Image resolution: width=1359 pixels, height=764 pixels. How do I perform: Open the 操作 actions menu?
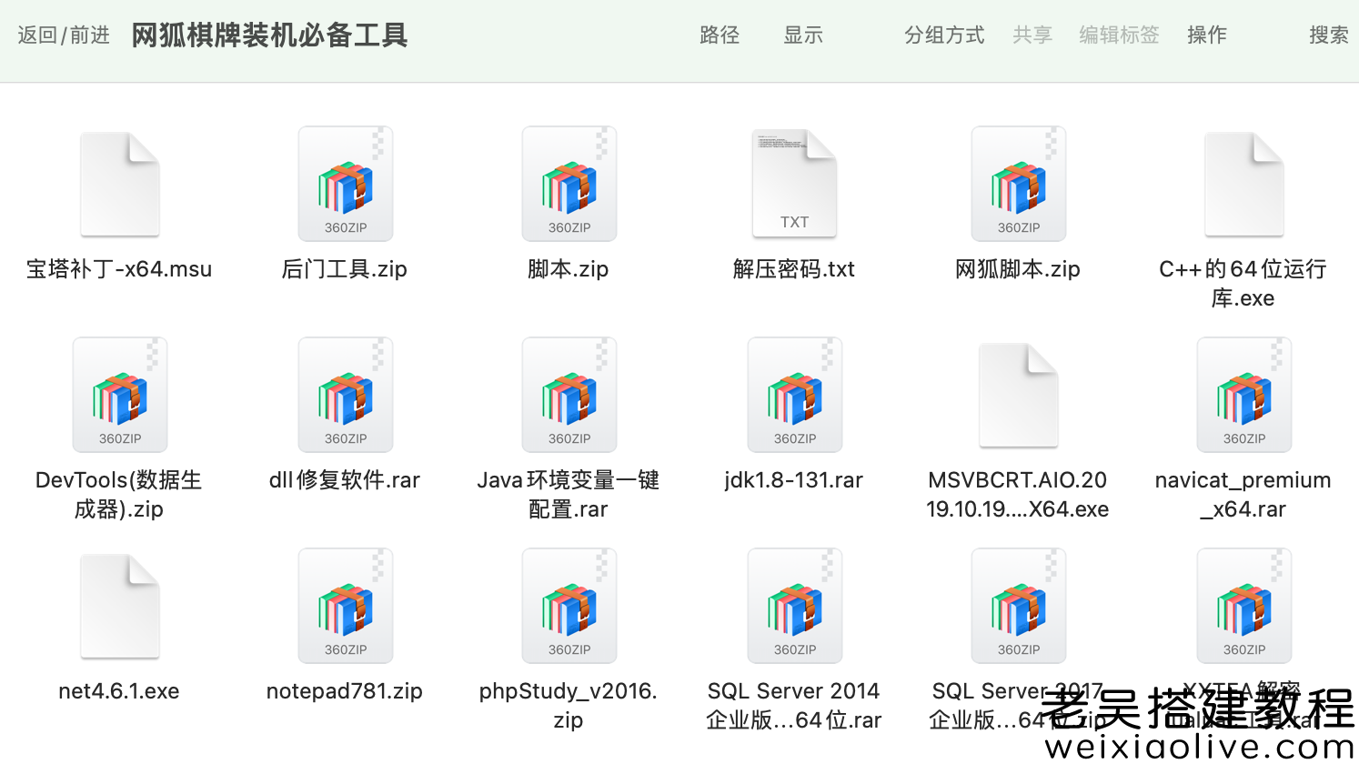(1207, 35)
